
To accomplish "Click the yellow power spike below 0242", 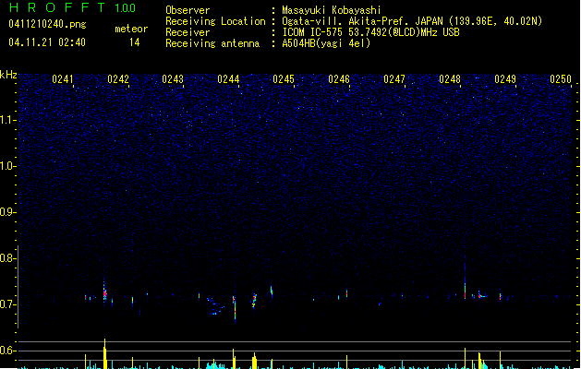I will tap(105, 353).
